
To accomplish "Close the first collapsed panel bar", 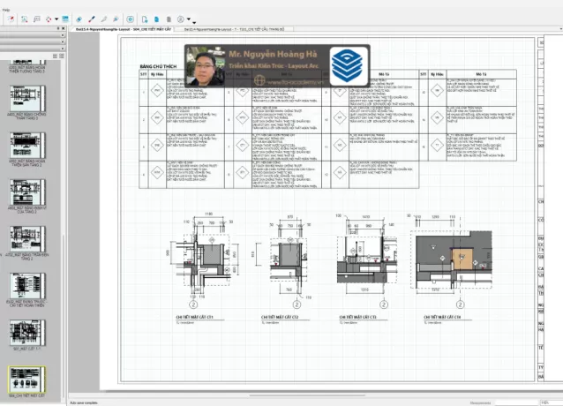I will point(63,35).
